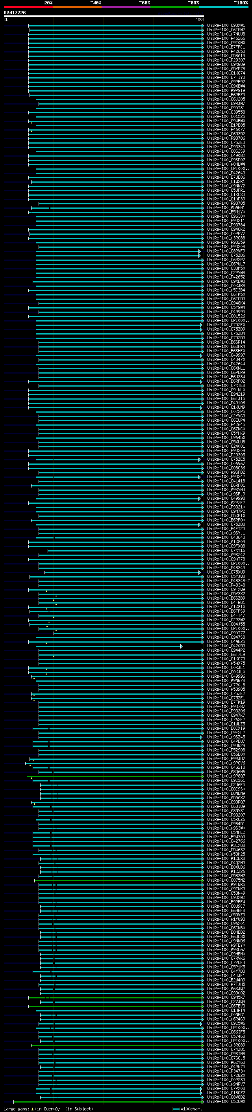Select hit label UniRef100_P29307
This screenshot has height=1112, width=252.
[226, 60]
